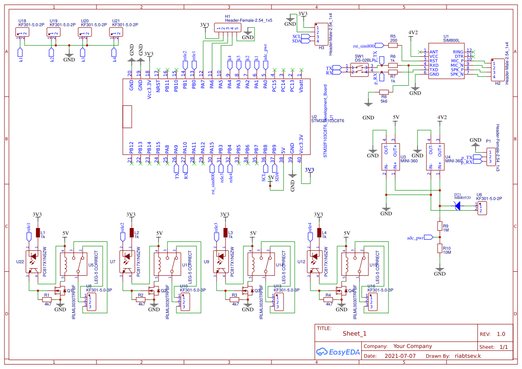Click the EasyEDA logo in the title block
Screen dimensions: 522x369
pyautogui.click(x=338, y=352)
